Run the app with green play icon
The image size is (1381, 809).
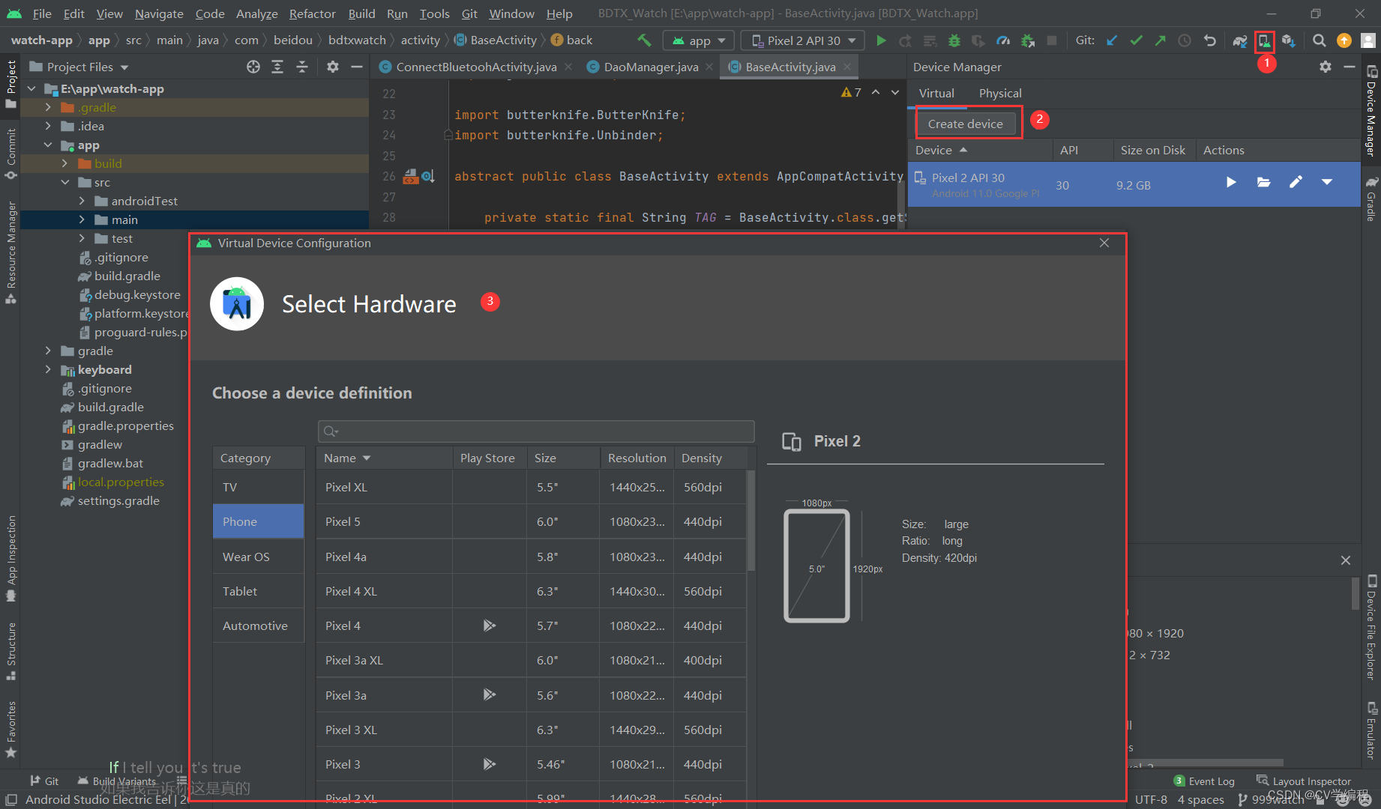tap(881, 40)
